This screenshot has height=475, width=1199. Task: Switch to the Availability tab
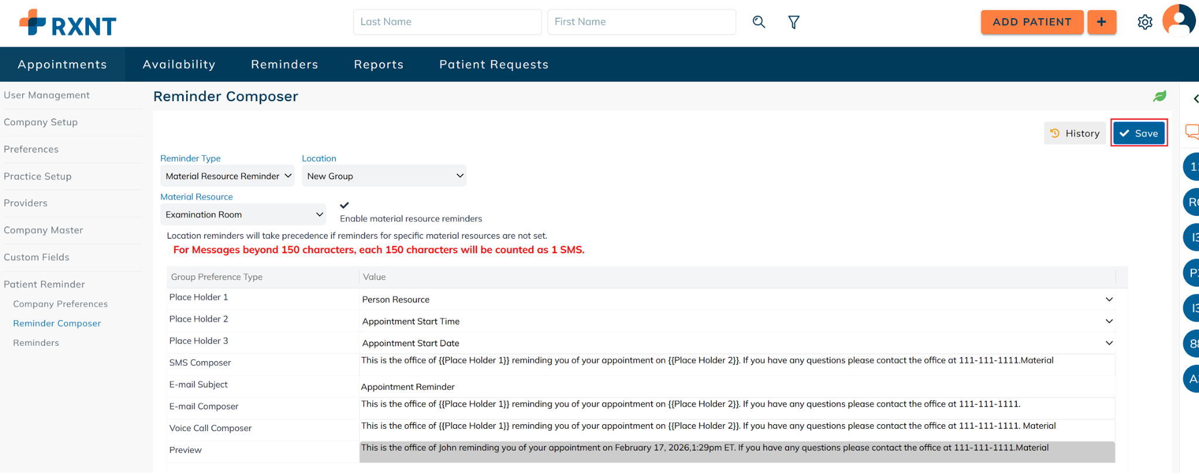click(179, 64)
